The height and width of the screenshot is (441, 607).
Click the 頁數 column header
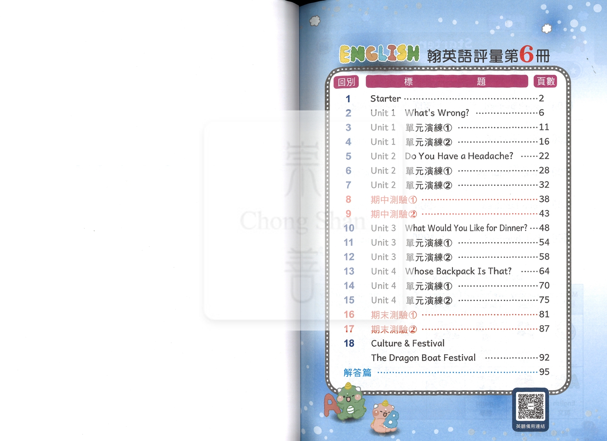(545, 81)
